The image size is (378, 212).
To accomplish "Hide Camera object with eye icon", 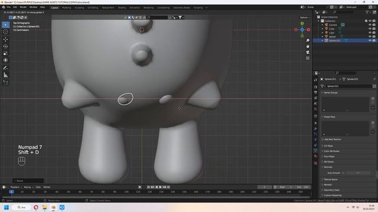I will point(370,25).
